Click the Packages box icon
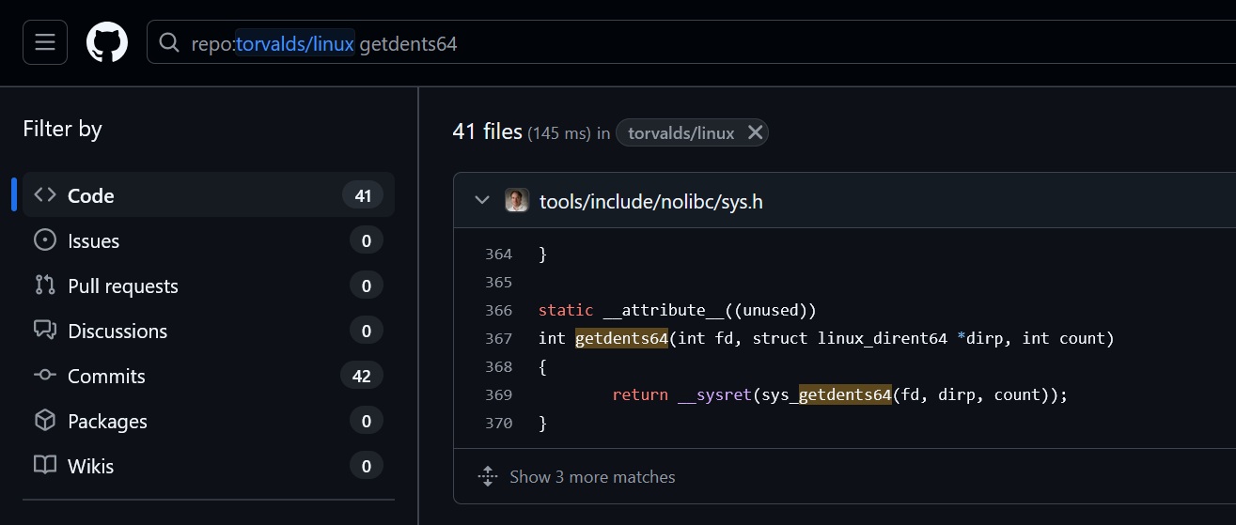This screenshot has height=525, width=1236. 45,421
